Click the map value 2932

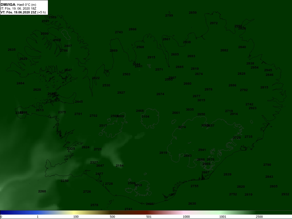(285, 194)
